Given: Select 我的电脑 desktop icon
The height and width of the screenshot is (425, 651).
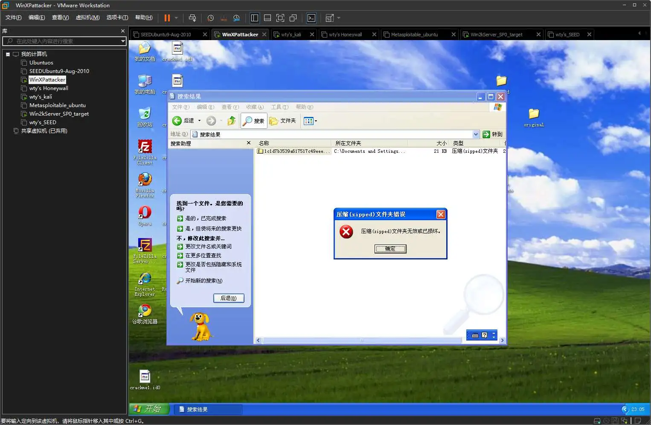Looking at the screenshot, I should click(145, 84).
